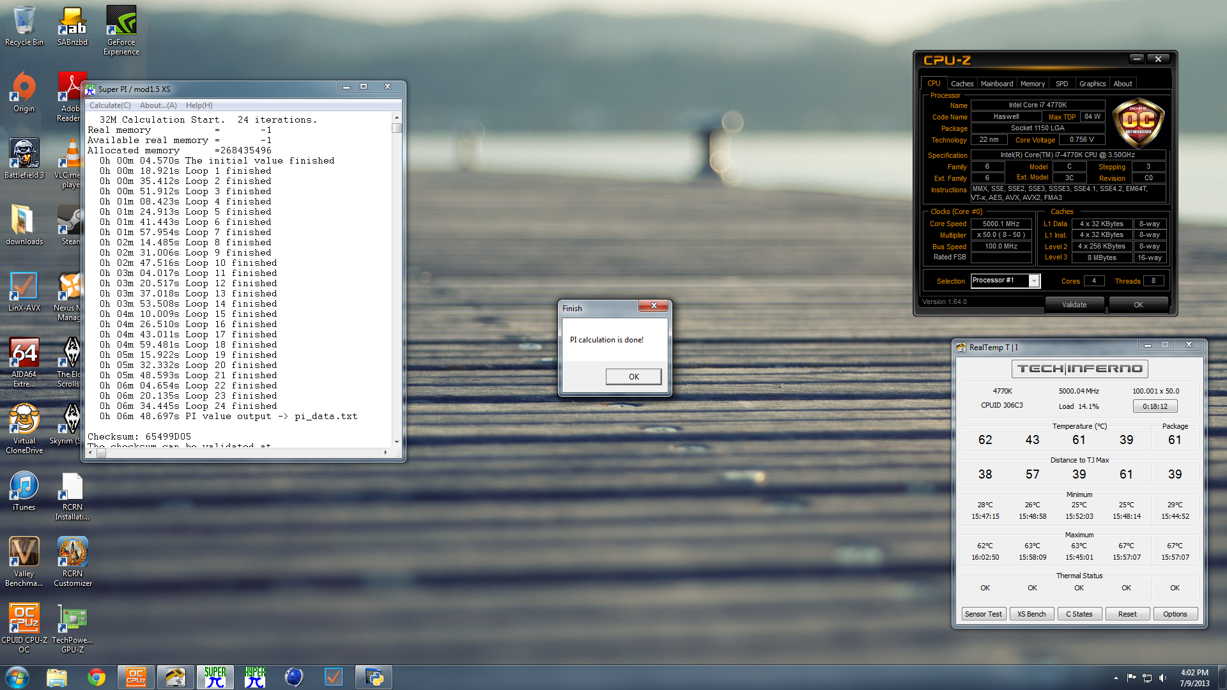The width and height of the screenshot is (1227, 690).
Task: Open the Valley Benchmark desktop icon
Action: [24, 562]
